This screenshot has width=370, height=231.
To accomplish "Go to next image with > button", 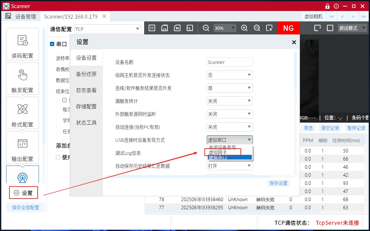I will [353, 16].
